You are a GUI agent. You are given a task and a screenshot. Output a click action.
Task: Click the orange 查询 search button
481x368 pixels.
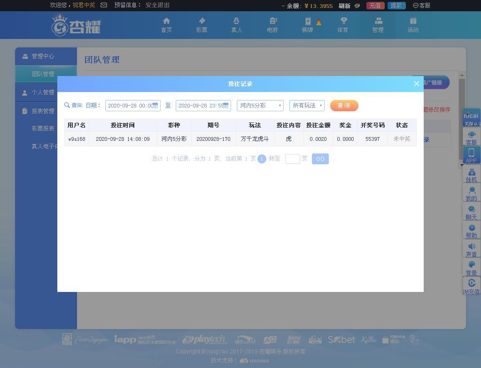click(344, 106)
